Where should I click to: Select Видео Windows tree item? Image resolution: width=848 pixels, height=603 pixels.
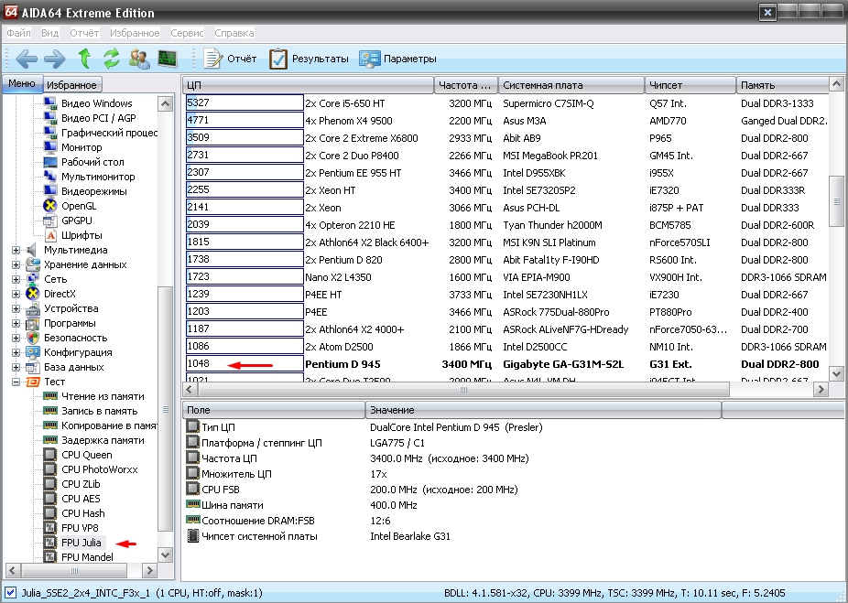click(97, 103)
